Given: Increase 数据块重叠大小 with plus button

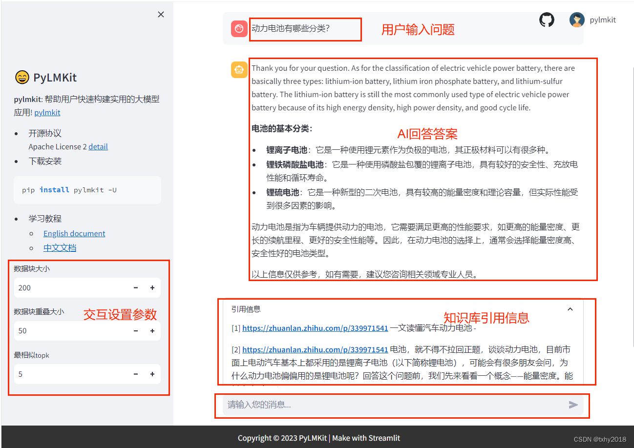Looking at the screenshot, I should point(152,331).
